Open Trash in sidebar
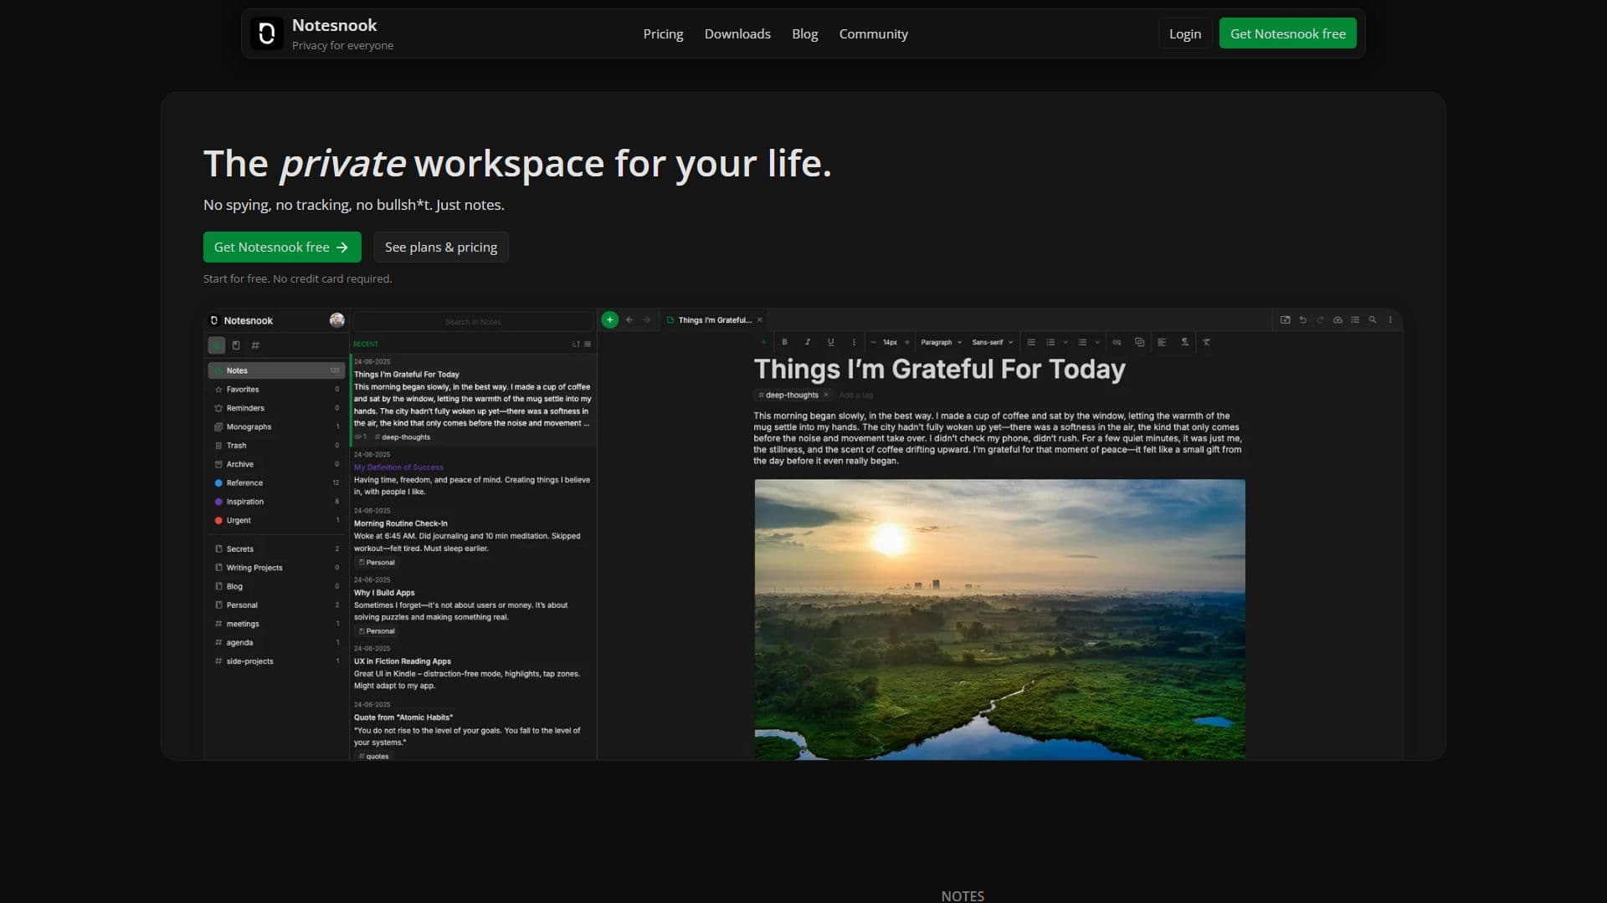1607x903 pixels. [276, 446]
